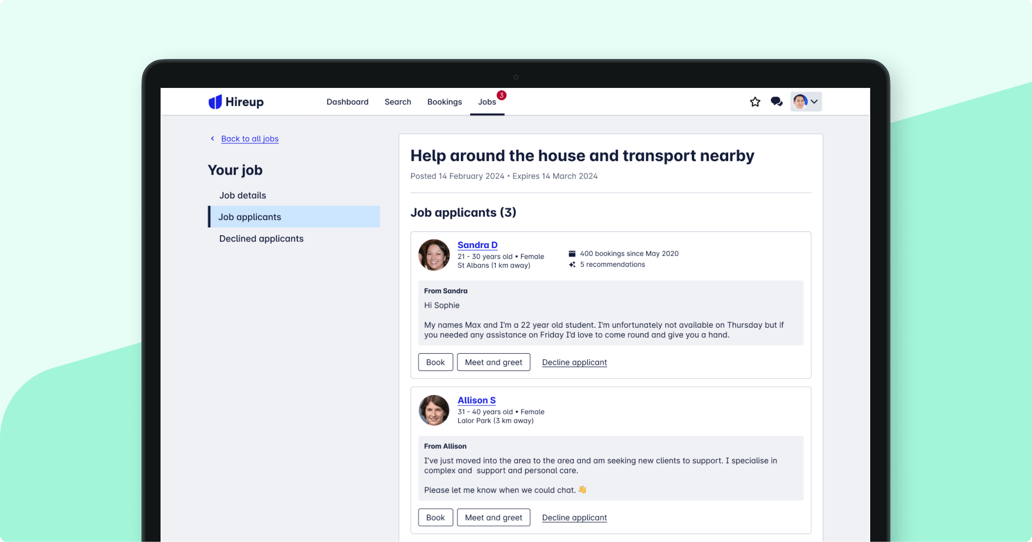Click Sandra's profile thumbnail photo

point(435,255)
